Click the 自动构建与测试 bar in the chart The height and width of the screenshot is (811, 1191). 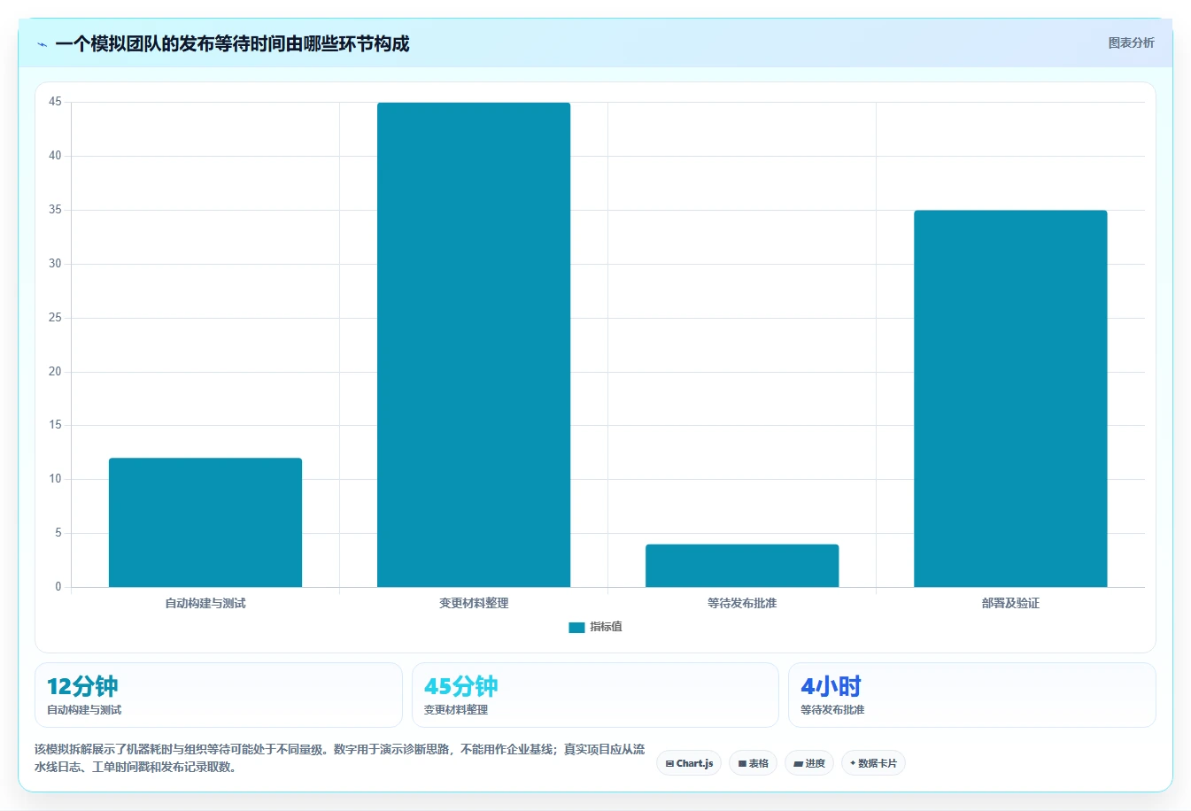205,522
